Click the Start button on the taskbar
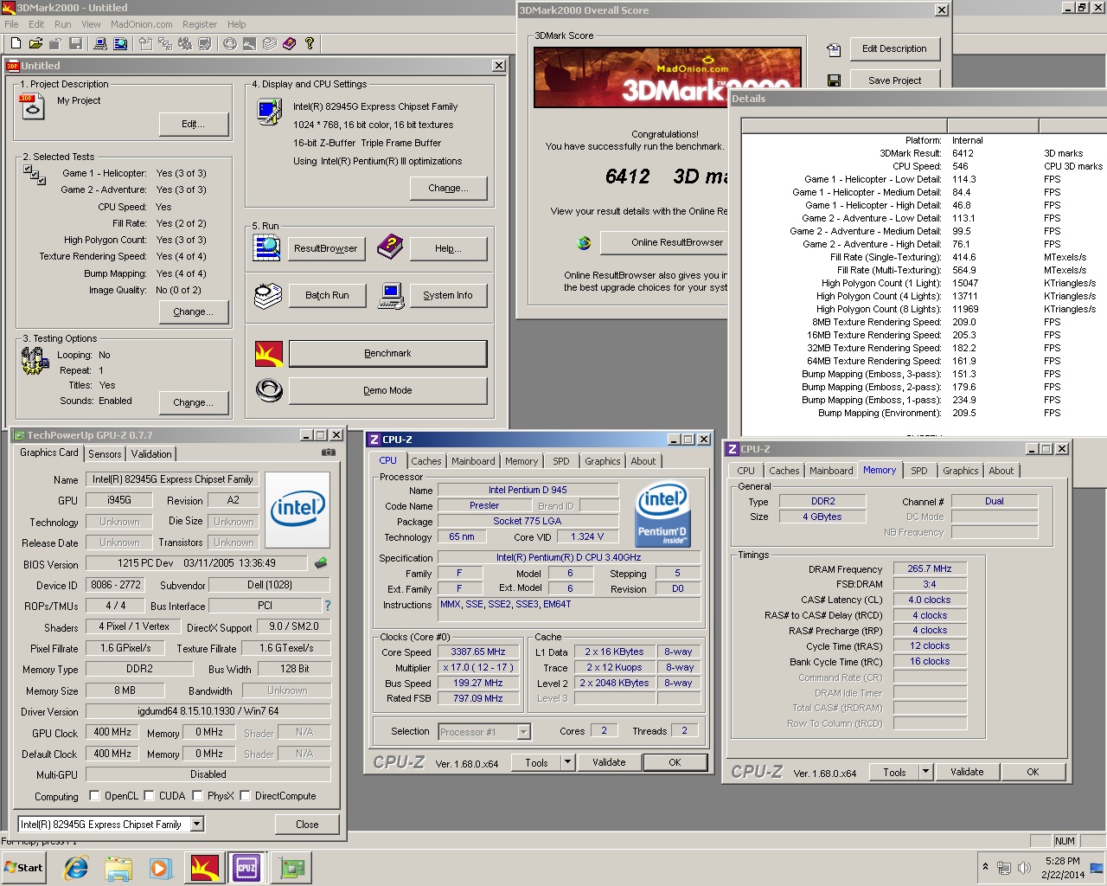The image size is (1107, 886). (x=24, y=868)
